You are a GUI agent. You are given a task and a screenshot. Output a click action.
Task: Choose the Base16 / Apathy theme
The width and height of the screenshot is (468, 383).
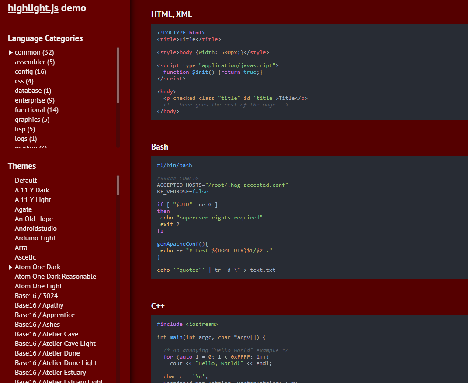coord(39,305)
